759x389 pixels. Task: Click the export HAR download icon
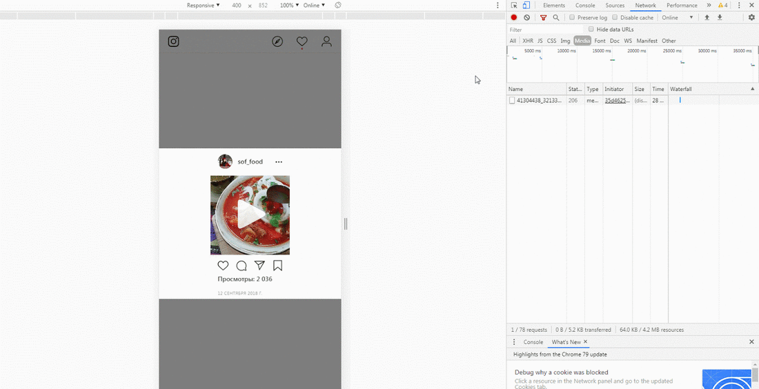point(720,17)
